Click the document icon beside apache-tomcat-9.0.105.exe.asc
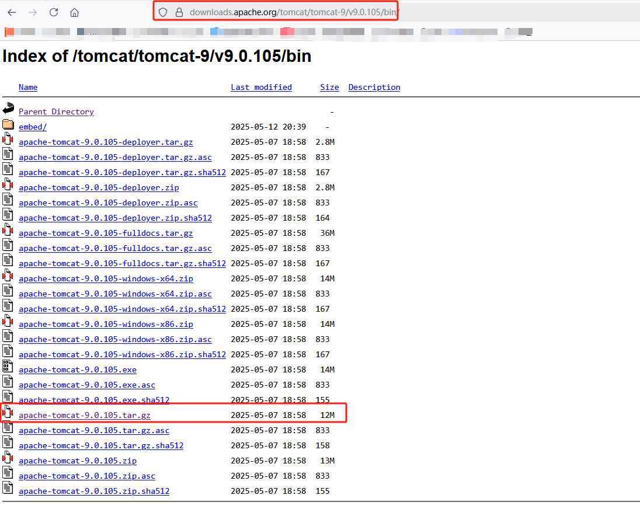The image size is (640, 509). (8, 382)
